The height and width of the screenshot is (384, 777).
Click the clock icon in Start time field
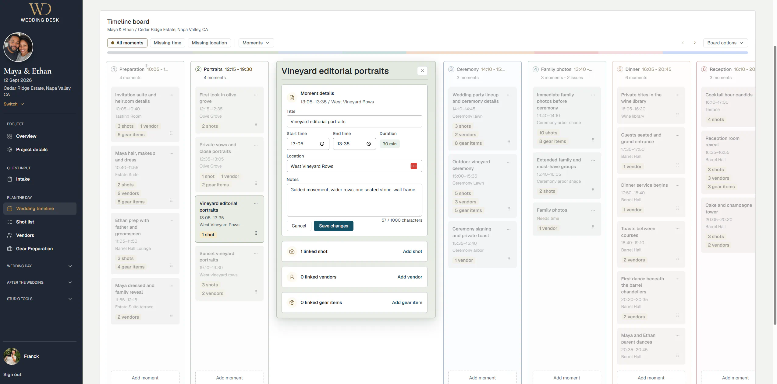(x=322, y=144)
